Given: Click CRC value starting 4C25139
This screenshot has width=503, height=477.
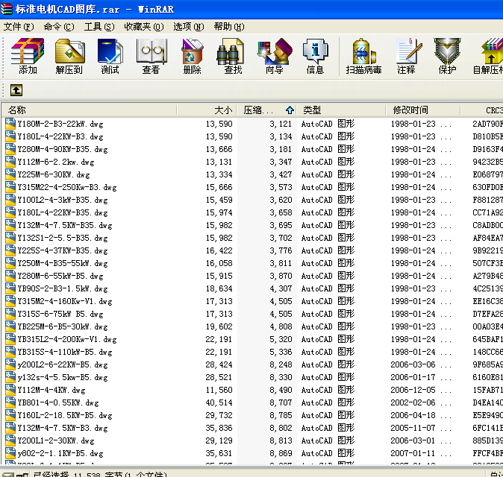Looking at the screenshot, I should (x=487, y=288).
